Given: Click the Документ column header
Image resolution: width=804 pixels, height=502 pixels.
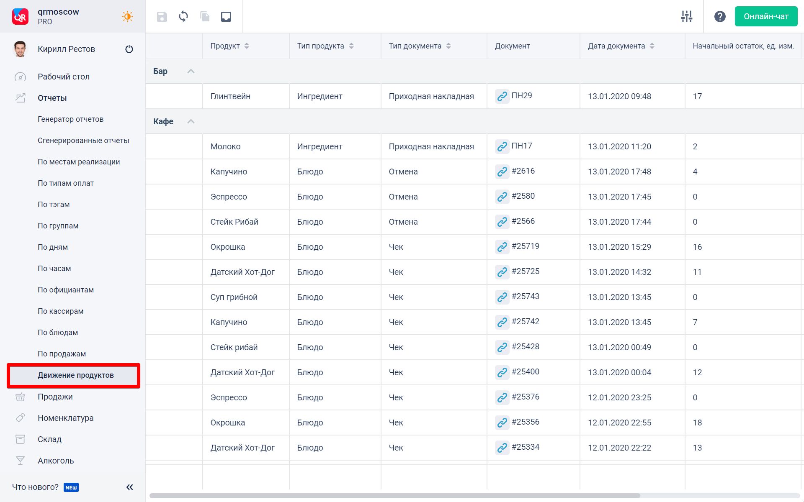Looking at the screenshot, I should [x=533, y=46].
